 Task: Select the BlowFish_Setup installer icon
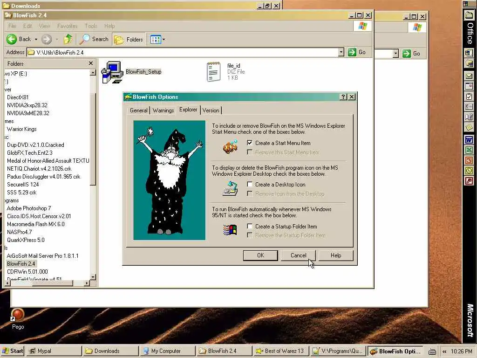[x=112, y=72]
